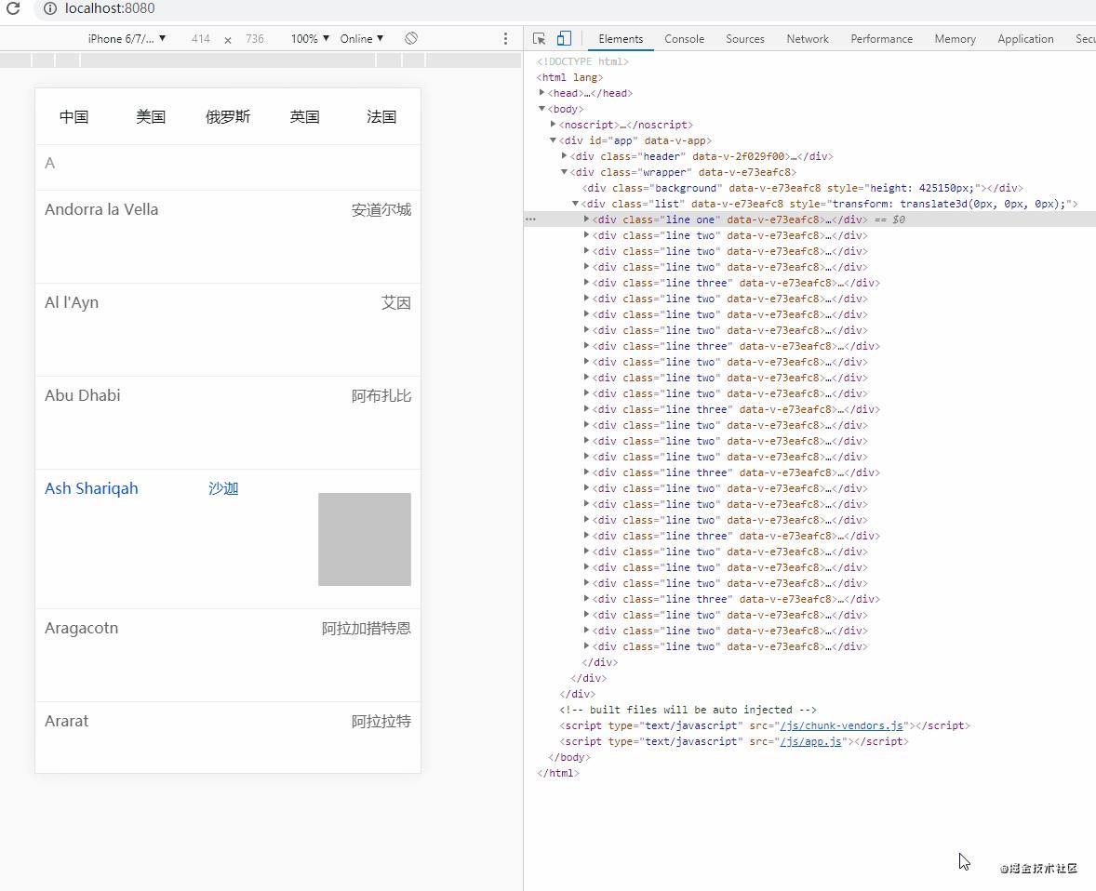Open the Network tab
1096x891 pixels.
point(808,39)
